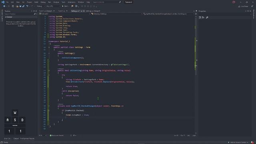Click the Undo toolbar icon
The width and height of the screenshot is (256, 144).
coord(27,6)
